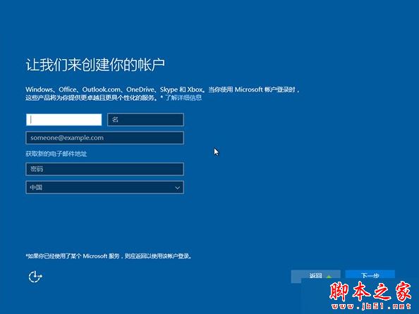Select the 密码 password field
Screen dimensions: 419x314
pos(104,169)
